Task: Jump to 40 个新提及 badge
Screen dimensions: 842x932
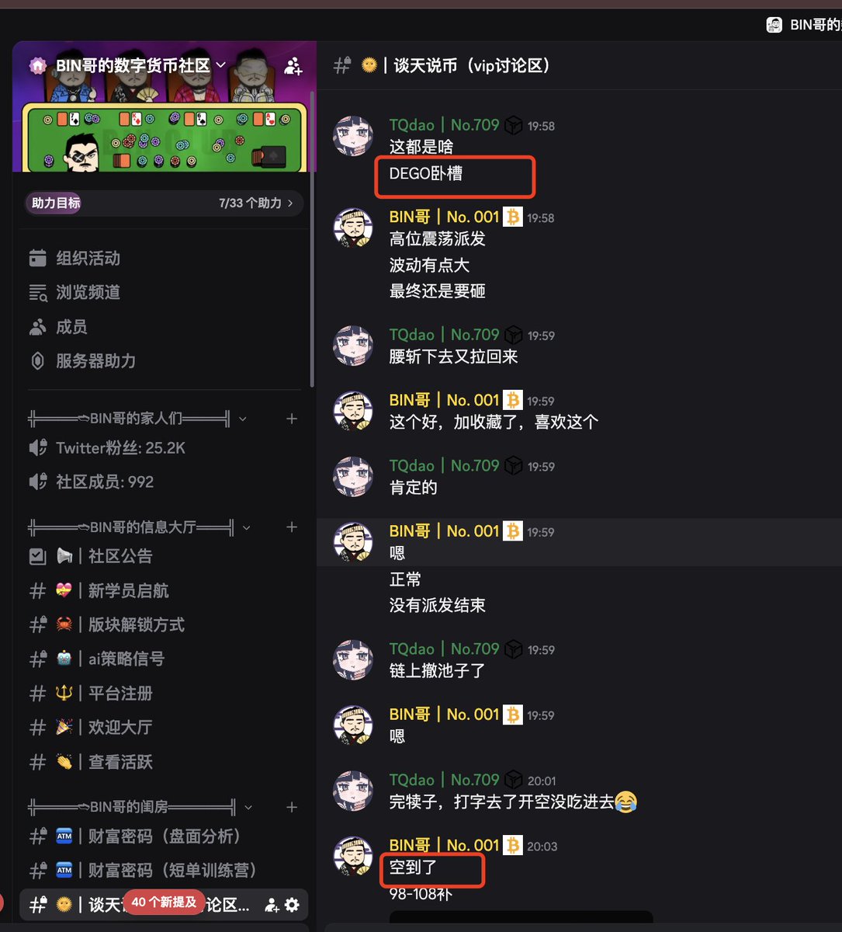Action: [163, 902]
